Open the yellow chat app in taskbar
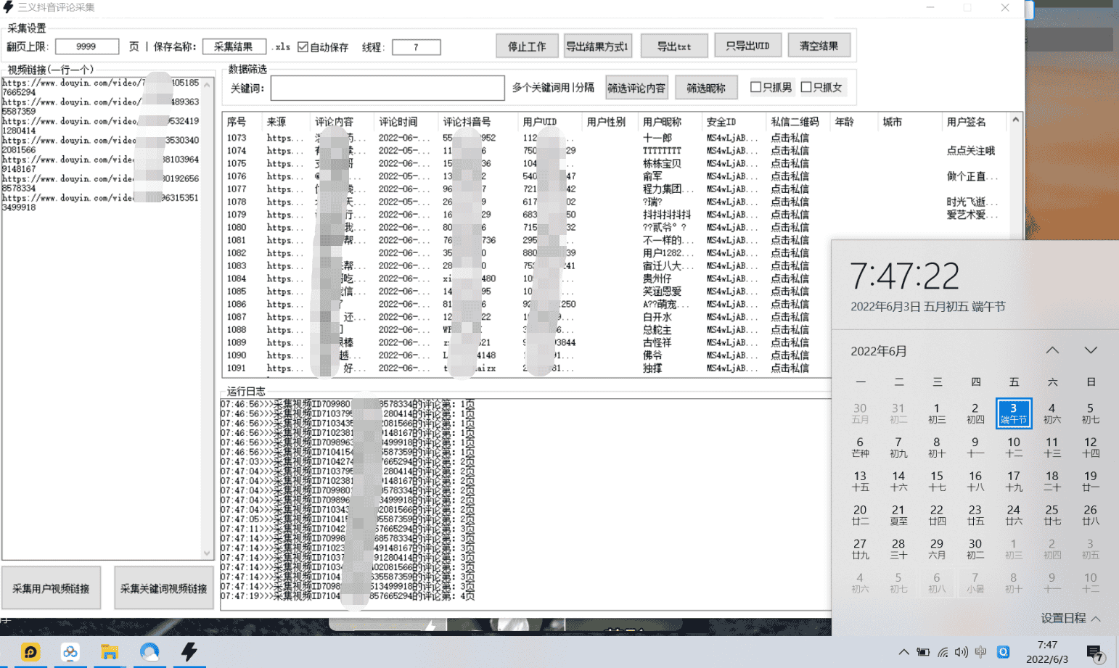Image resolution: width=1119 pixels, height=668 pixels. pos(30,652)
